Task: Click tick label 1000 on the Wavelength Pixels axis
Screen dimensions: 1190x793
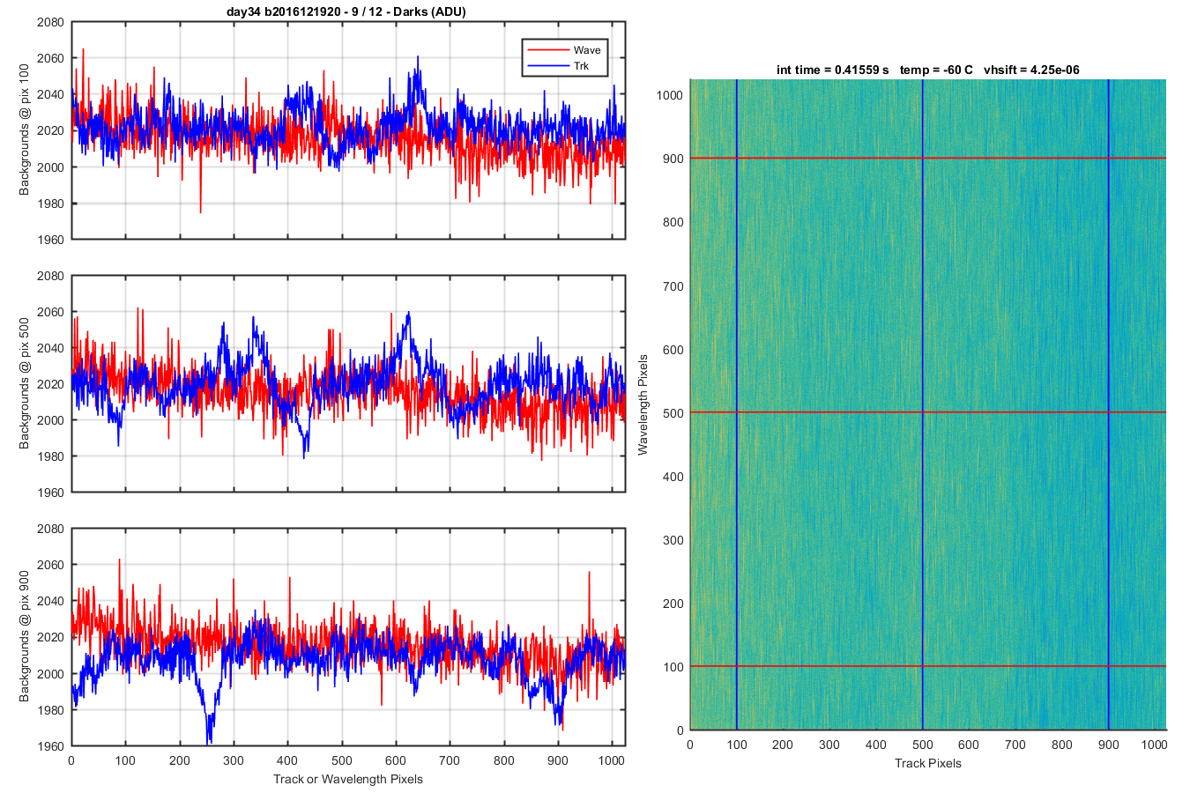Action: click(670, 95)
